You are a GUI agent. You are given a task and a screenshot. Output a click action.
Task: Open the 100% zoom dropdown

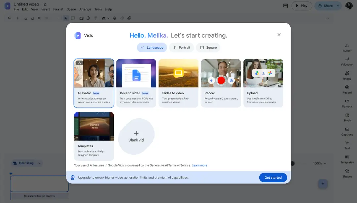(320, 163)
